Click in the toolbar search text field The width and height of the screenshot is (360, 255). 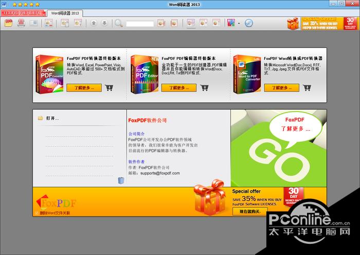140,24
